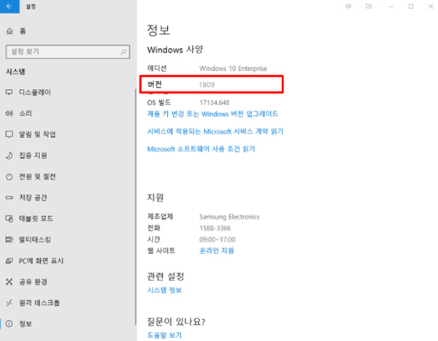Viewport: 438px width, 341px height.
Task: Click the sidebar vertical scrollbar
Action: click(136, 207)
